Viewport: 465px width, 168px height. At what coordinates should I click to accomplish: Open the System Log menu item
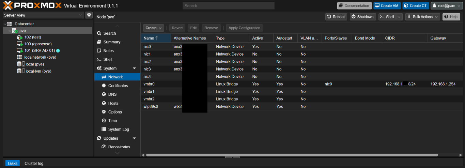(x=117, y=129)
